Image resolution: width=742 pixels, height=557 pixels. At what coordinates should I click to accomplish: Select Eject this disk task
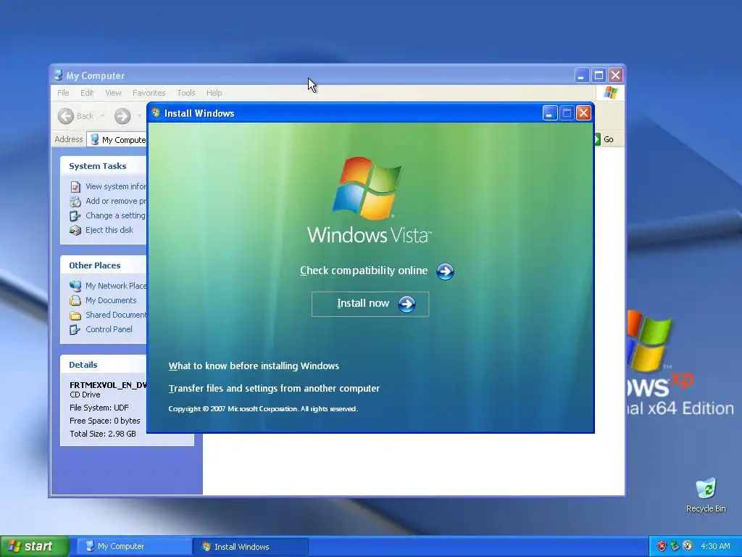109,230
